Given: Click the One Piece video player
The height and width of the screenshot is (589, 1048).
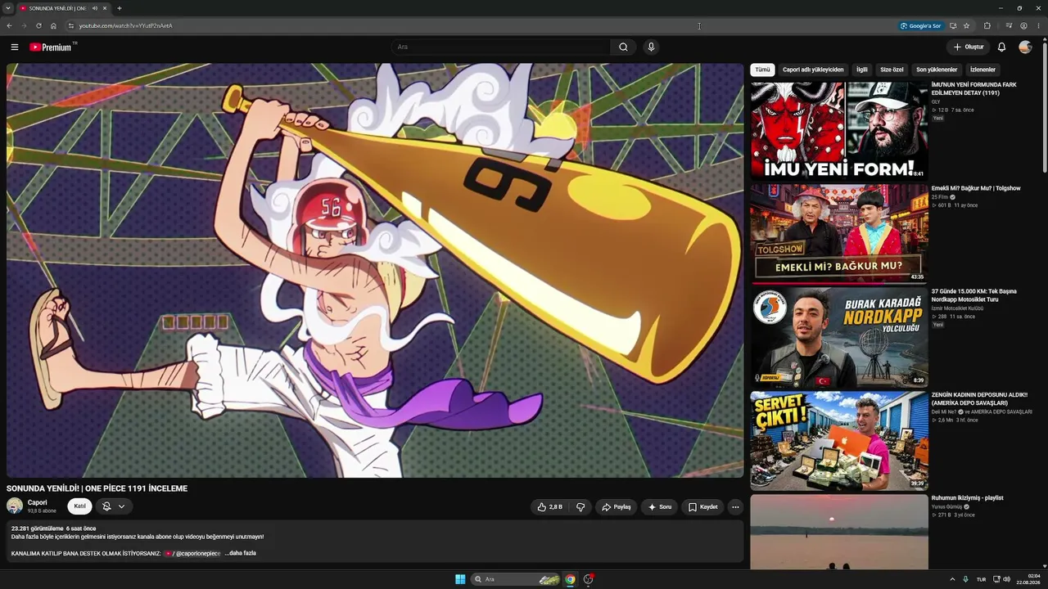Looking at the screenshot, I should (375, 270).
